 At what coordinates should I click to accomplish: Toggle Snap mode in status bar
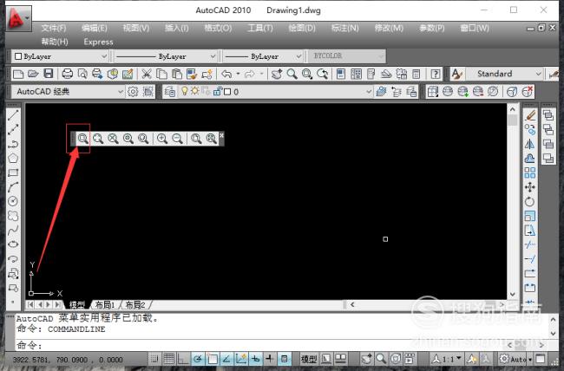154,358
